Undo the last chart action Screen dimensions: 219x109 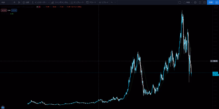[112, 2]
